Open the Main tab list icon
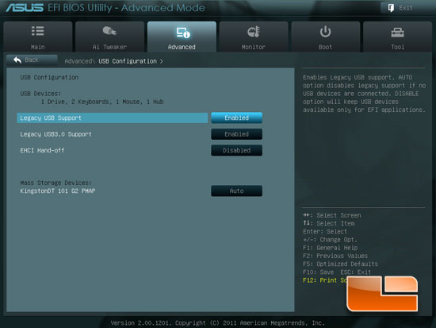The image size is (436, 328). (37, 31)
